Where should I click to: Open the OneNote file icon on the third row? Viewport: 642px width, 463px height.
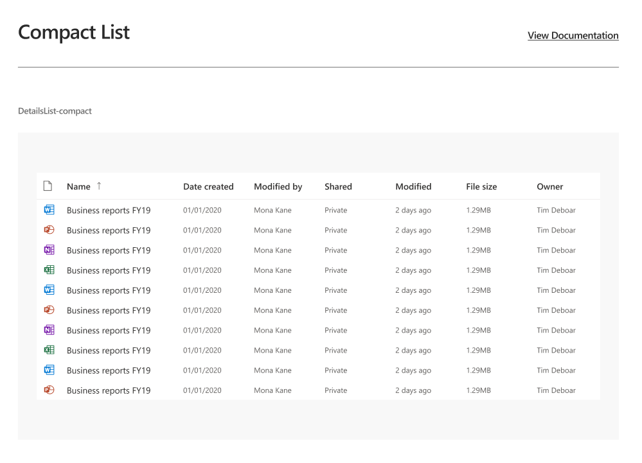[49, 249]
